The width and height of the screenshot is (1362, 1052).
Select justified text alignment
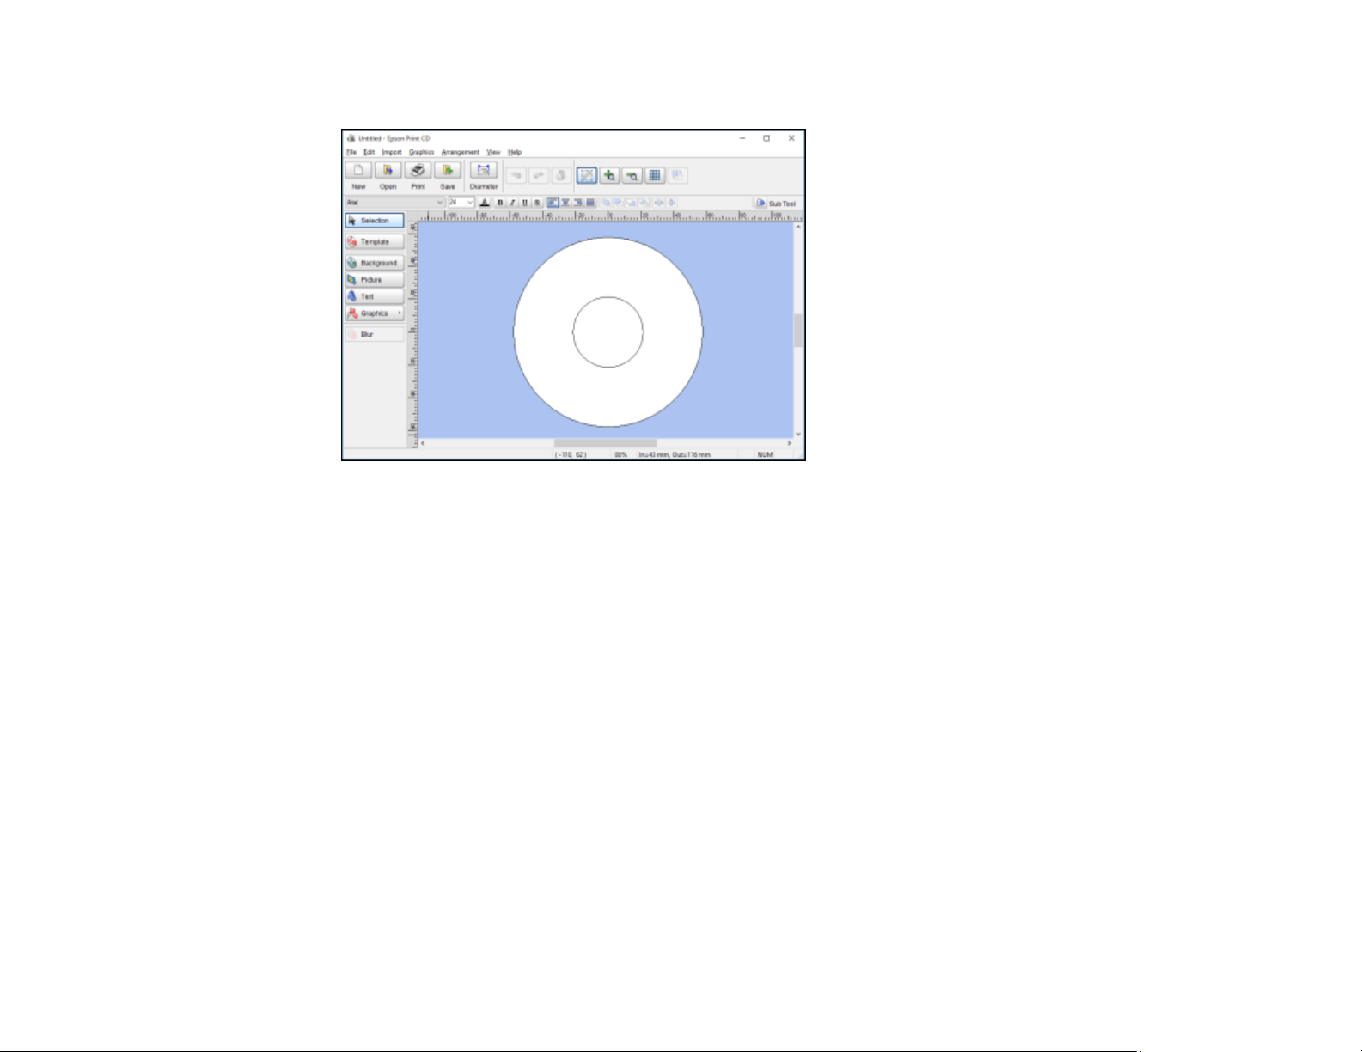(590, 203)
